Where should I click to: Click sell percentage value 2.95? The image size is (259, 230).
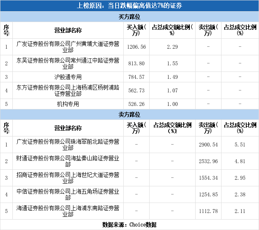(x=240, y=178)
